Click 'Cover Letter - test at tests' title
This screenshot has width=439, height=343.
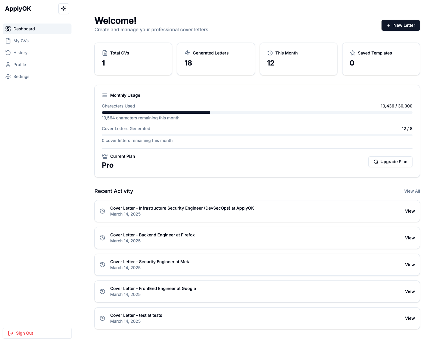click(136, 315)
